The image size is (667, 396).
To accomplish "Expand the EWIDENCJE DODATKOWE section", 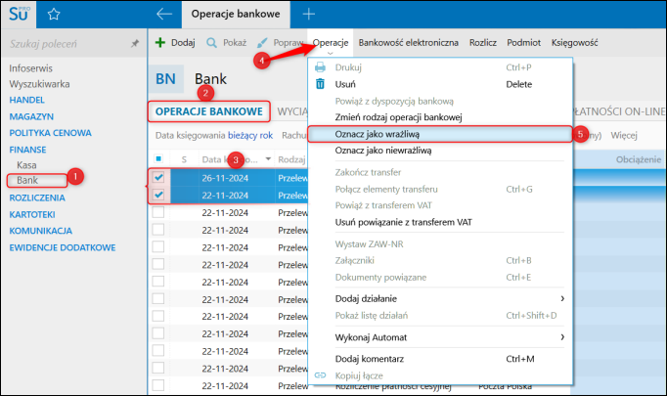I will 63,247.
